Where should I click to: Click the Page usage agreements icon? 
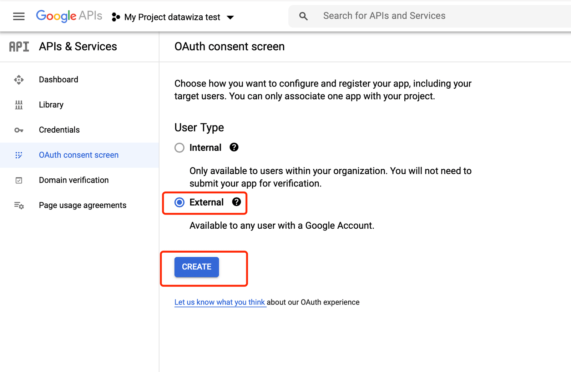[19, 205]
